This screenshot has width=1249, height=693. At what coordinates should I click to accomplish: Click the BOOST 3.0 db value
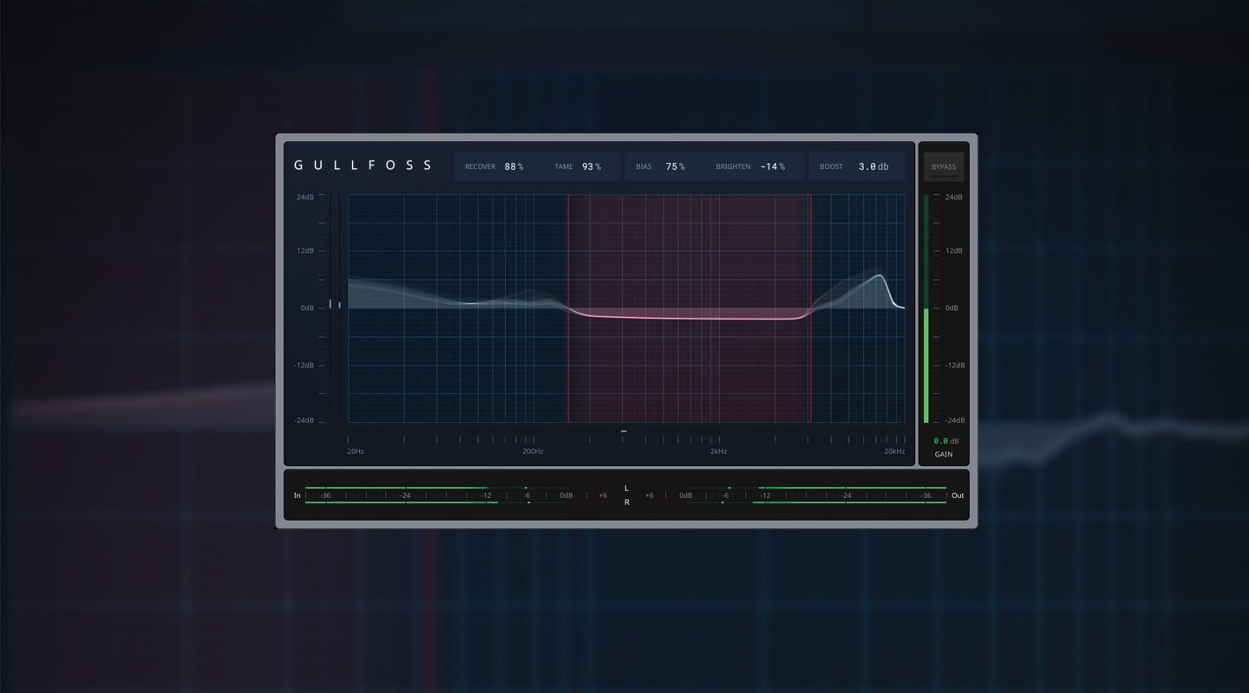pos(873,166)
